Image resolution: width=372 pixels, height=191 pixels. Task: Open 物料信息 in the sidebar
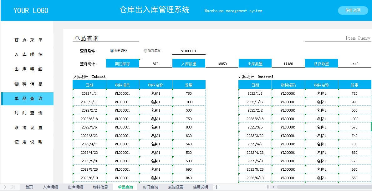28,84
